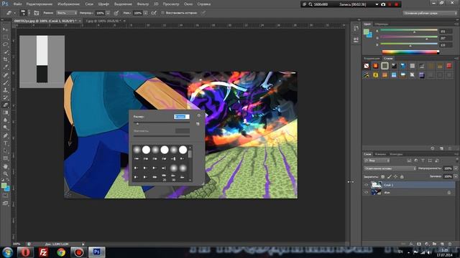460x258 pixels.
Task: Enable the Erase to History checkbox
Action: click(163, 13)
